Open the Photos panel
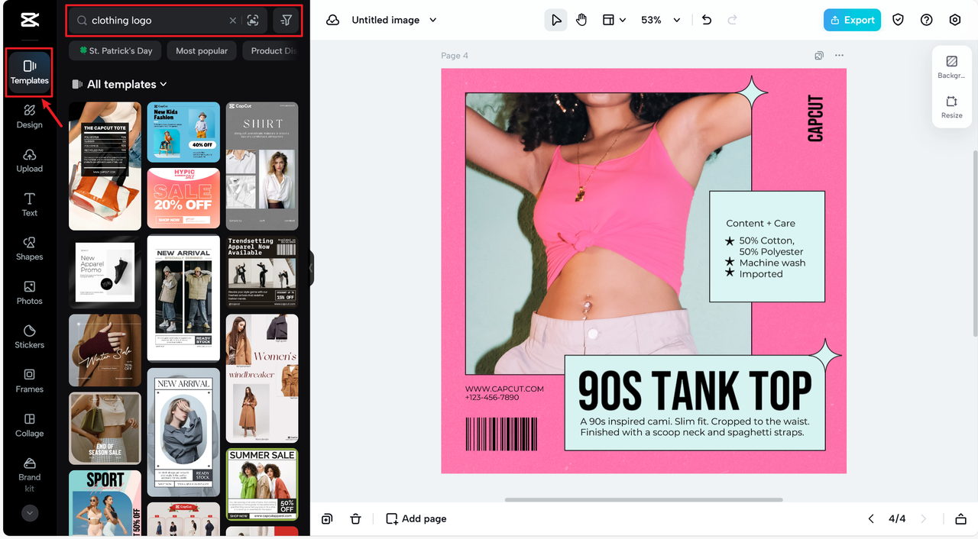The width and height of the screenshot is (978, 539). (30, 292)
